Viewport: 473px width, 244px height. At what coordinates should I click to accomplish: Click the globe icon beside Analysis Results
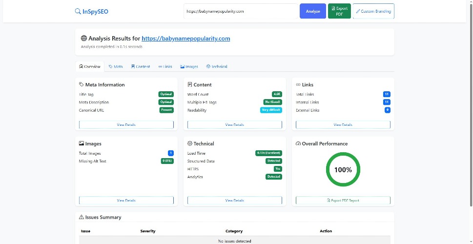pos(84,38)
